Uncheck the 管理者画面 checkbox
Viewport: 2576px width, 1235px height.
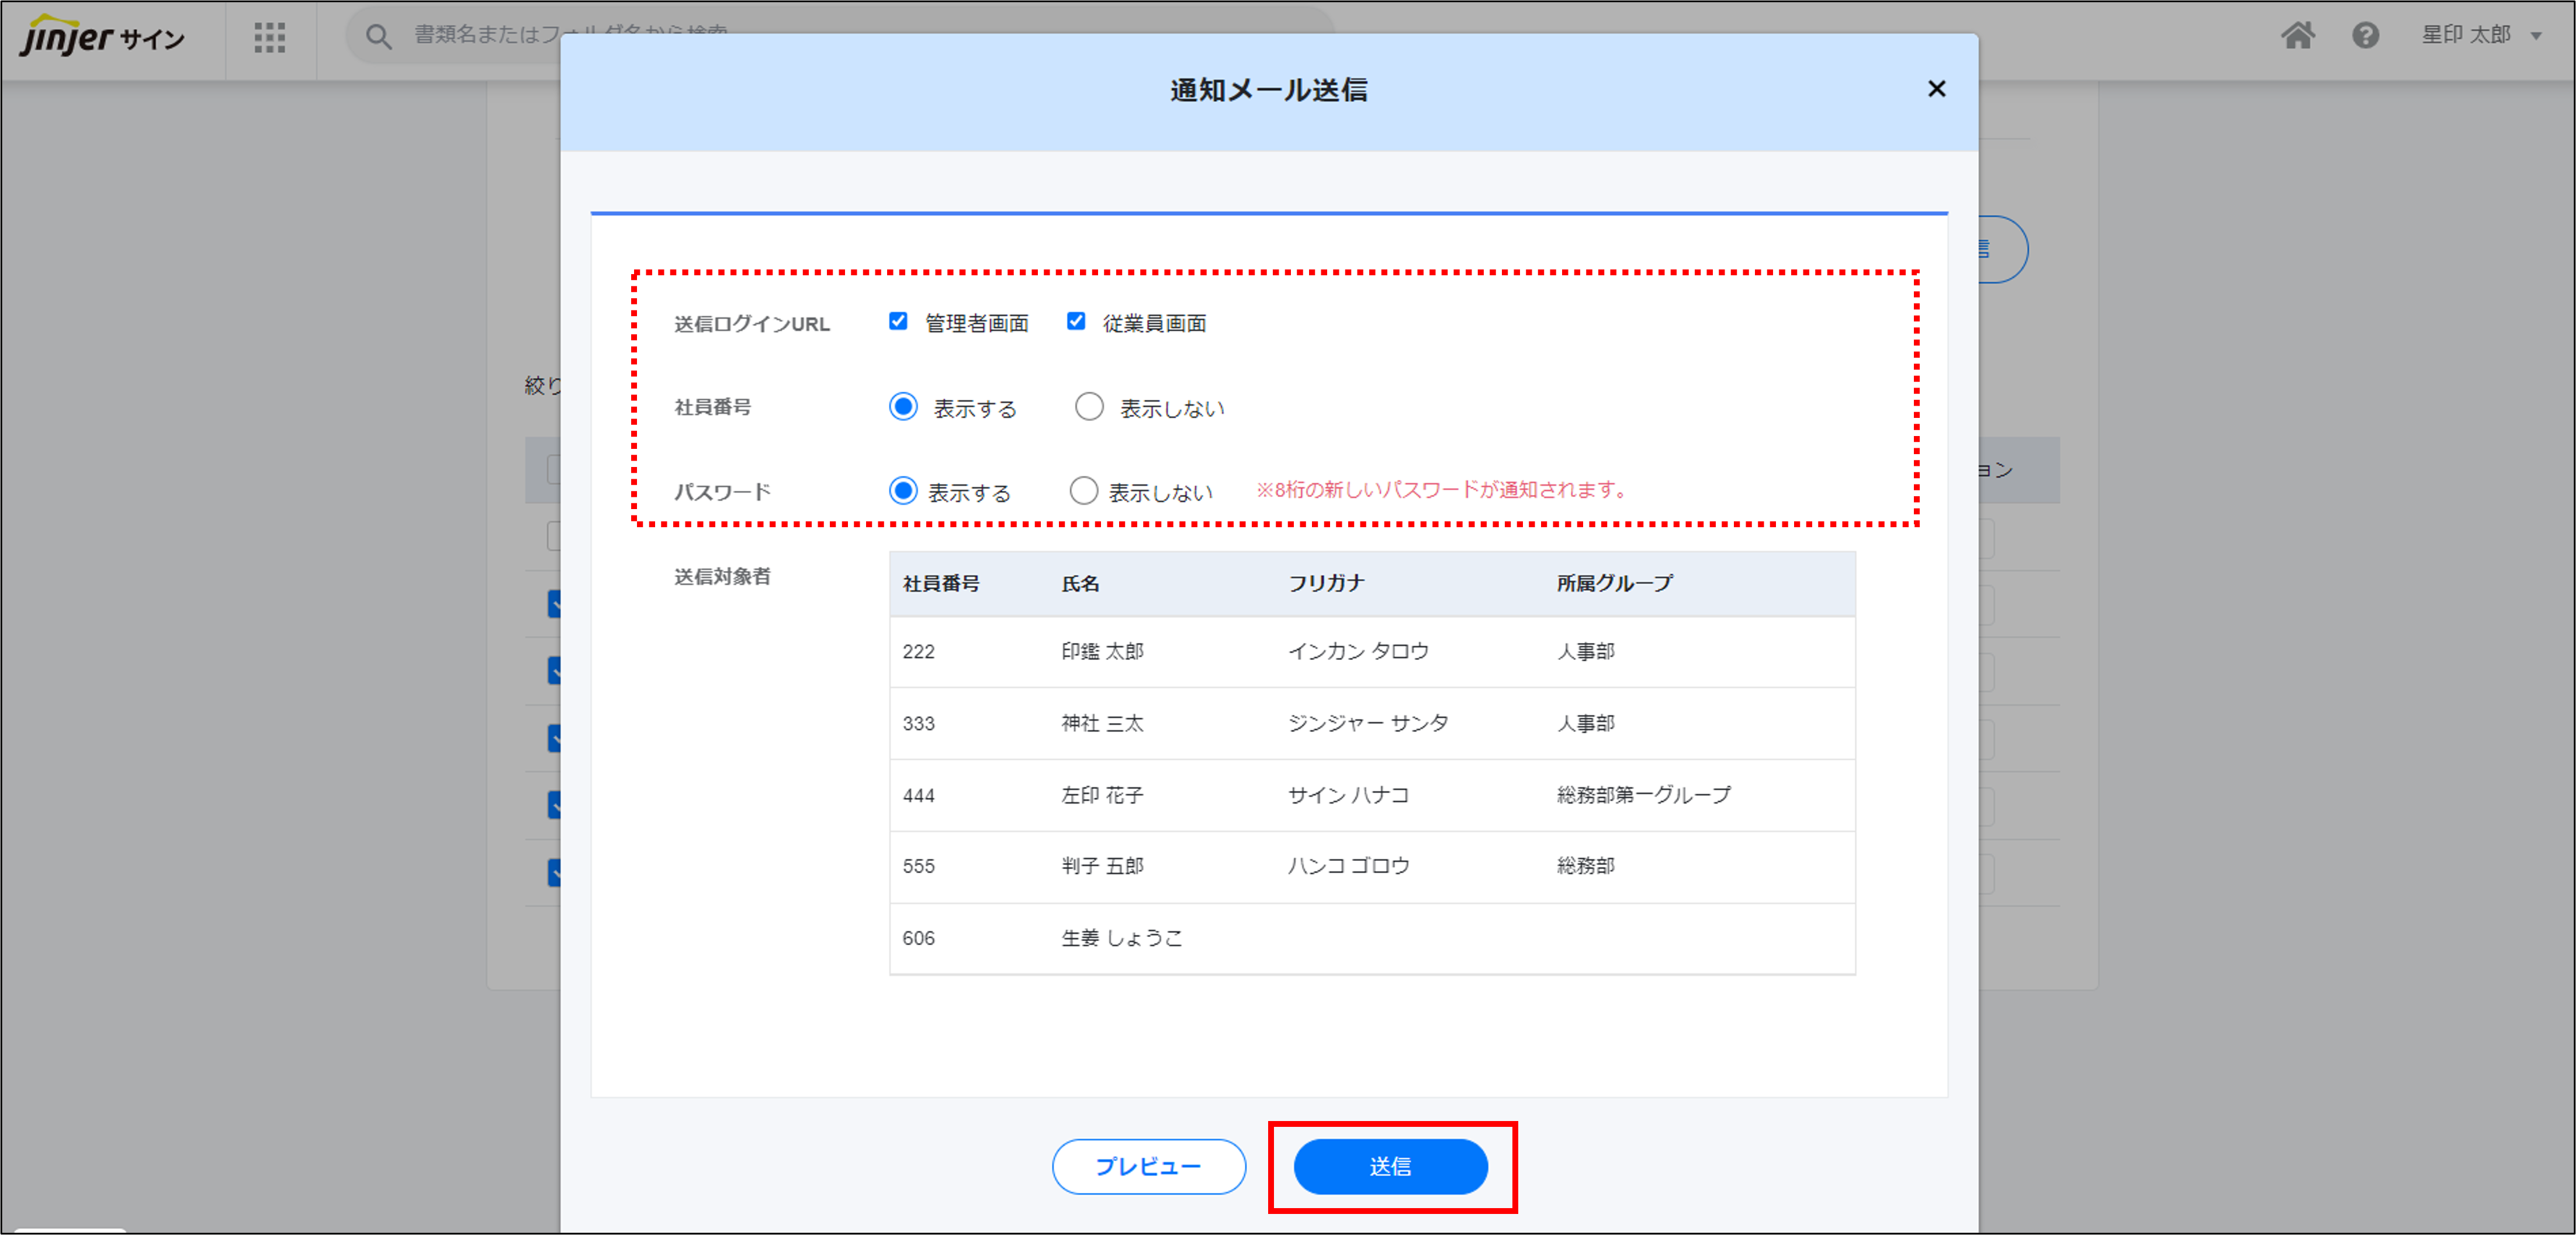897,322
